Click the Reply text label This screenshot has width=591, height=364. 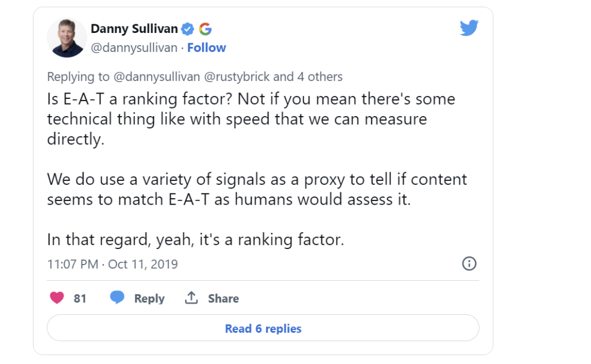(x=149, y=299)
